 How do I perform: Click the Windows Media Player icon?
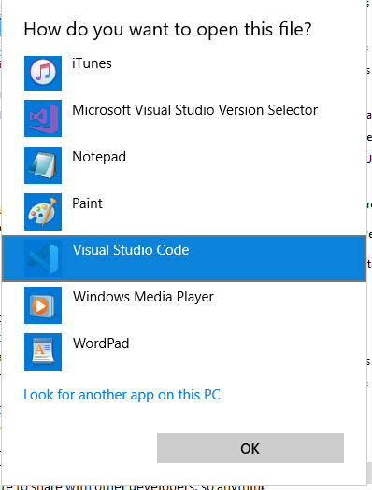tap(43, 305)
